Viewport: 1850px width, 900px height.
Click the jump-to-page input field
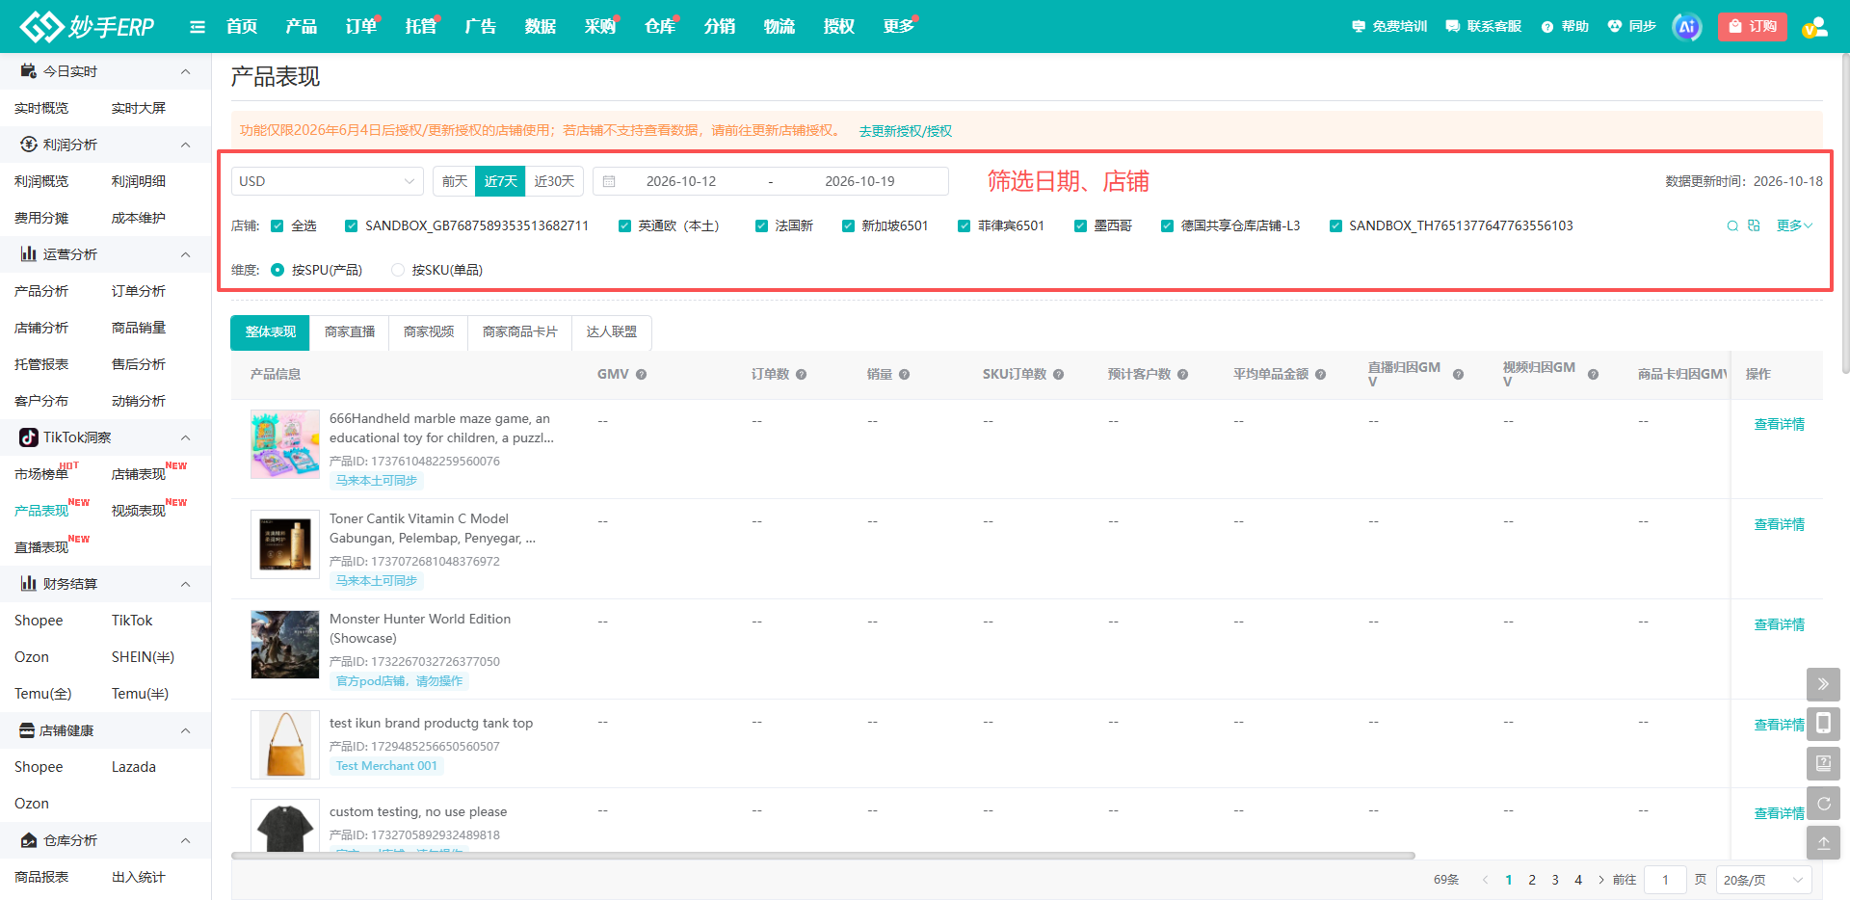pyautogui.click(x=1665, y=880)
